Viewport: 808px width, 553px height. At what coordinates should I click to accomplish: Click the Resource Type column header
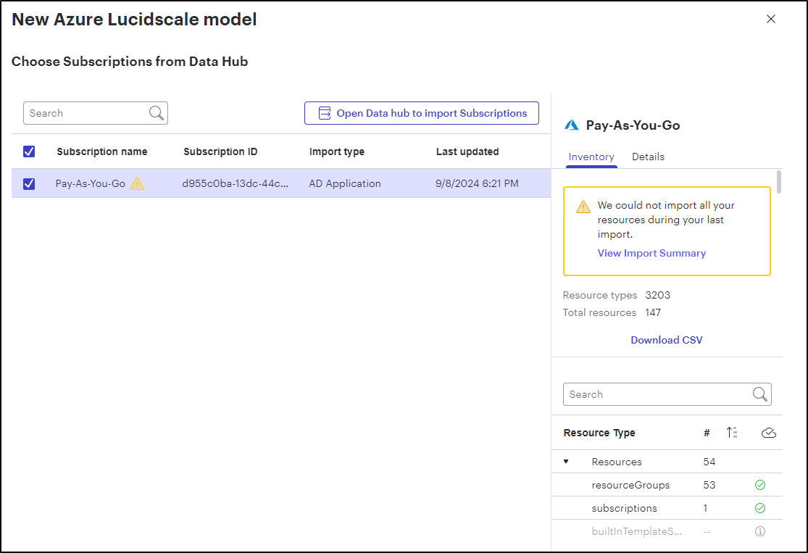(x=599, y=433)
